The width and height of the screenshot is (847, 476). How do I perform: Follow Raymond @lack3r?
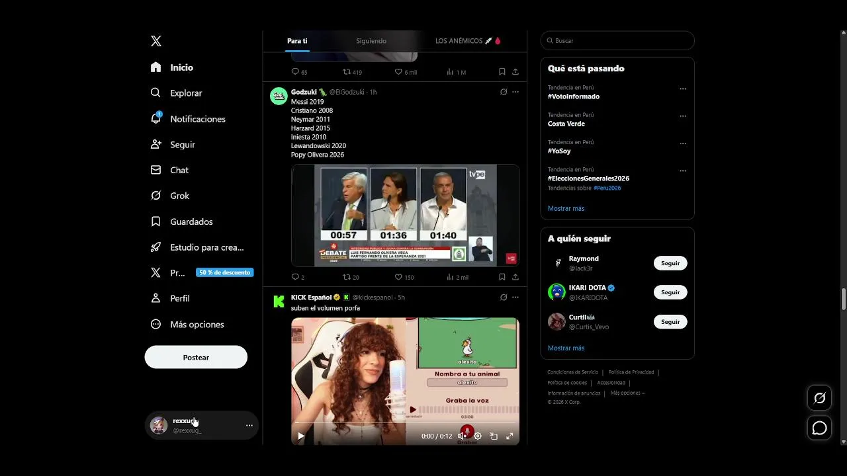[670, 263]
